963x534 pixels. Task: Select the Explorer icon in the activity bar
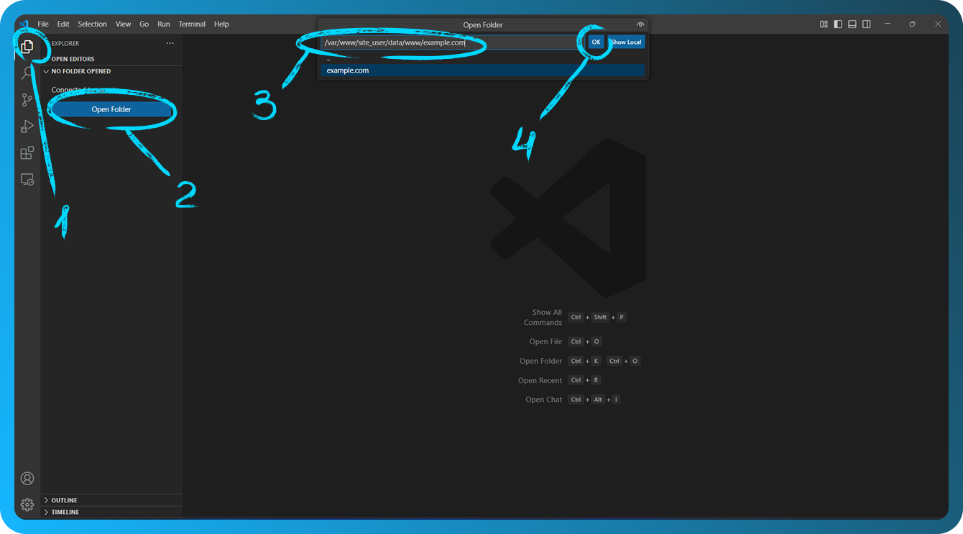pos(27,46)
